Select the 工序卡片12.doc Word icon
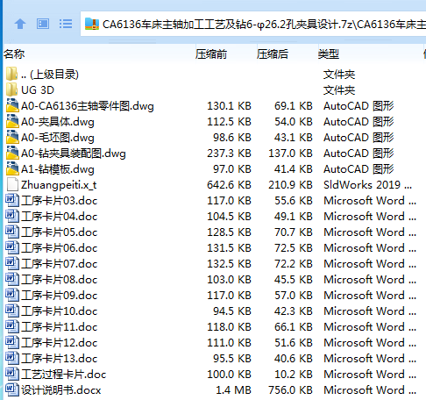 coord(12,342)
